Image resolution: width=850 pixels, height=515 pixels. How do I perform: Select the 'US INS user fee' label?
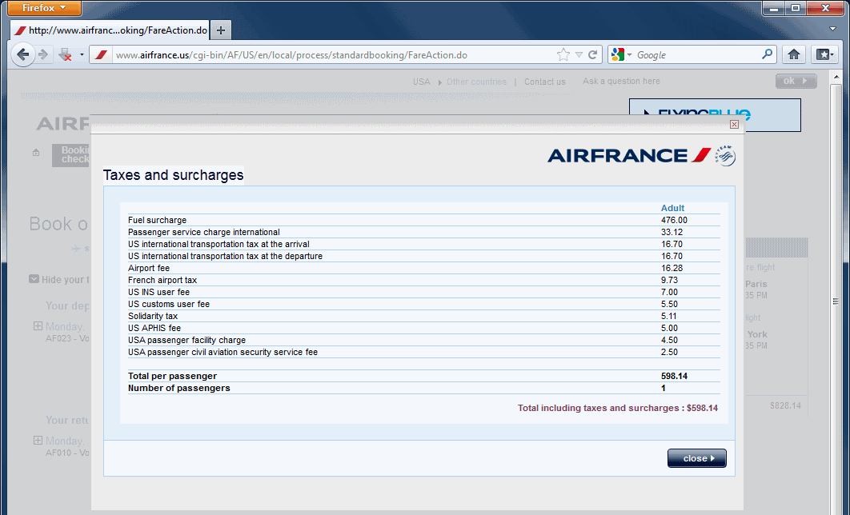tap(158, 292)
